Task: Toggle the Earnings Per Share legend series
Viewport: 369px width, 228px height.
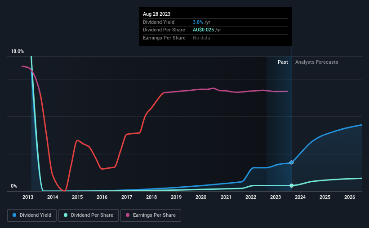Action: 151,215
